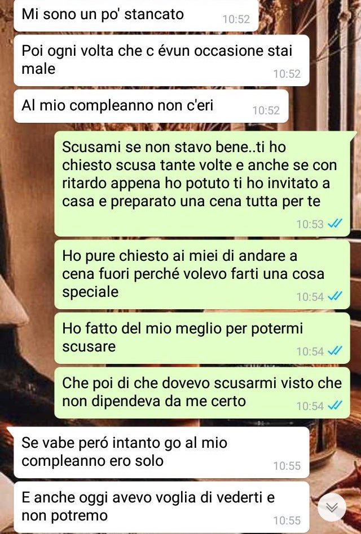
Task: Select 'Che poi di che dovevo scusarmi' message
Action: coord(202,392)
